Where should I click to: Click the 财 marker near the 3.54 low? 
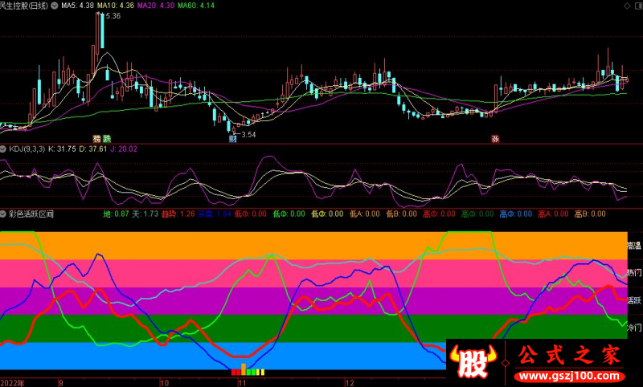click(232, 138)
